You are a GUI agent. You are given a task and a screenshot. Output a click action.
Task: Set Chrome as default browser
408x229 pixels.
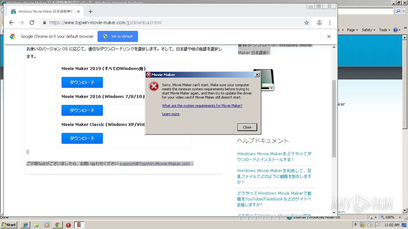[x=118, y=36]
